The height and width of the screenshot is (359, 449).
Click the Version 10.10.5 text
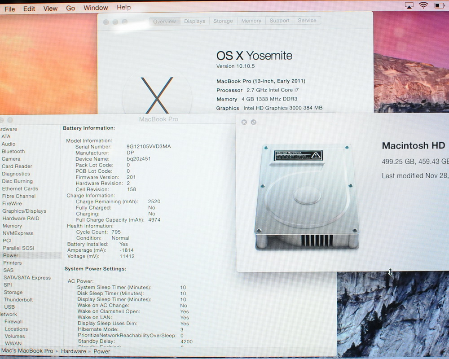click(235, 66)
